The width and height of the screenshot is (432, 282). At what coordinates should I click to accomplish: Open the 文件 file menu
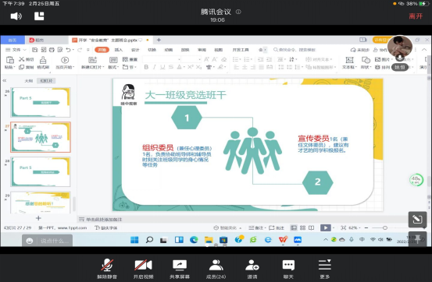pyautogui.click(x=16, y=50)
